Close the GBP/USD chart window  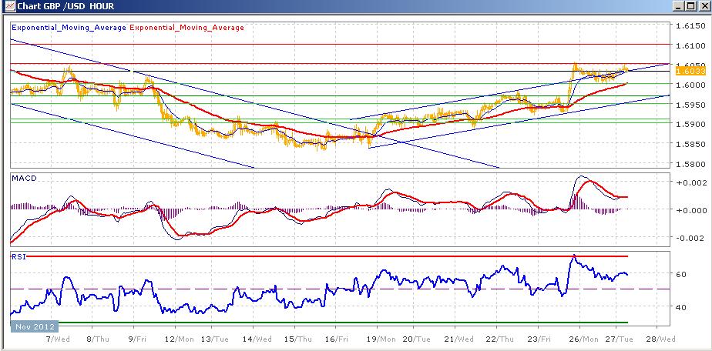click(703, 6)
